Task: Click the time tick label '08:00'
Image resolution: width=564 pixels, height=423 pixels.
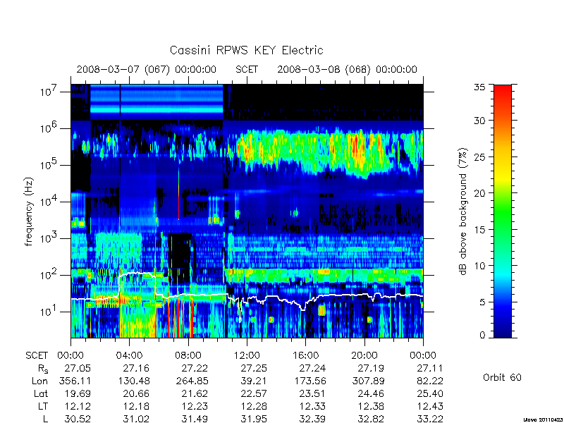Action: click(x=188, y=355)
